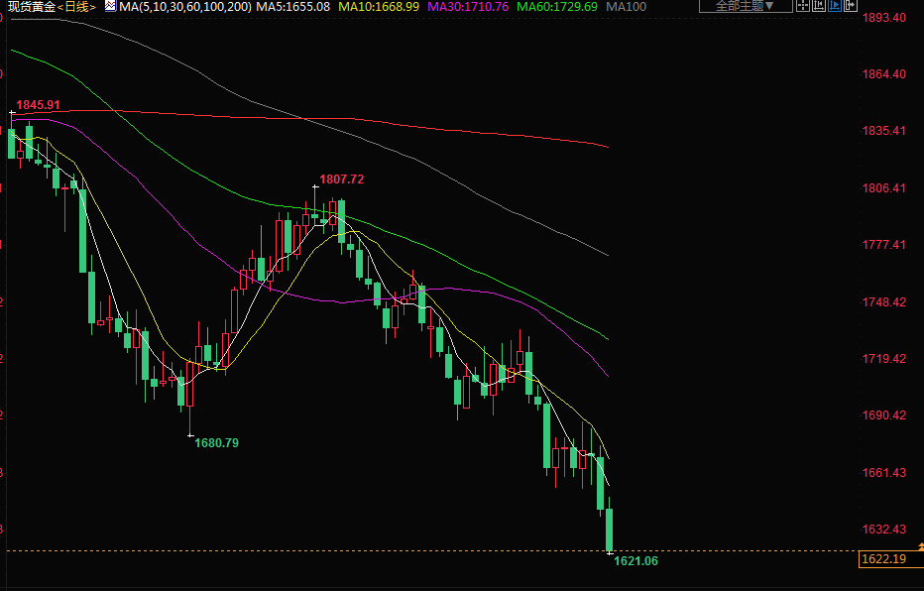Click the small square icon before MA parameters
924x591 pixels.
[110, 6]
